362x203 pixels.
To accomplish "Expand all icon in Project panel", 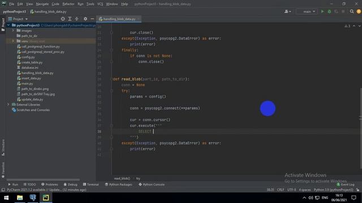I will (x=70, y=19).
